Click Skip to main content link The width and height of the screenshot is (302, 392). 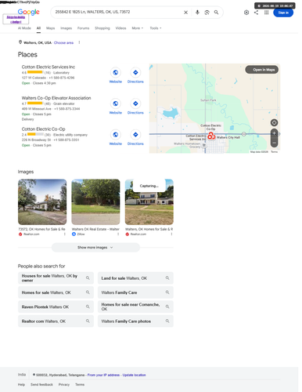[16, 20]
